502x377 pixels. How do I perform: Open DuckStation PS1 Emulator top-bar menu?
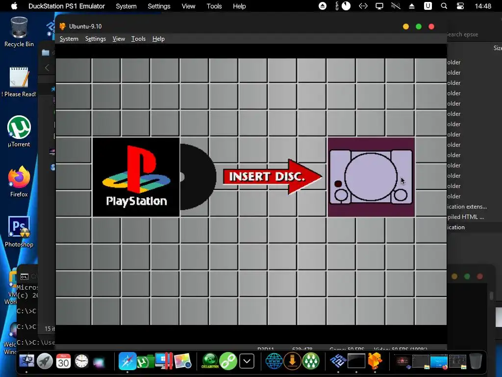coord(67,6)
